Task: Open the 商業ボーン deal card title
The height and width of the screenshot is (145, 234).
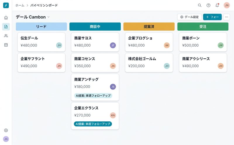Action: 191,38
